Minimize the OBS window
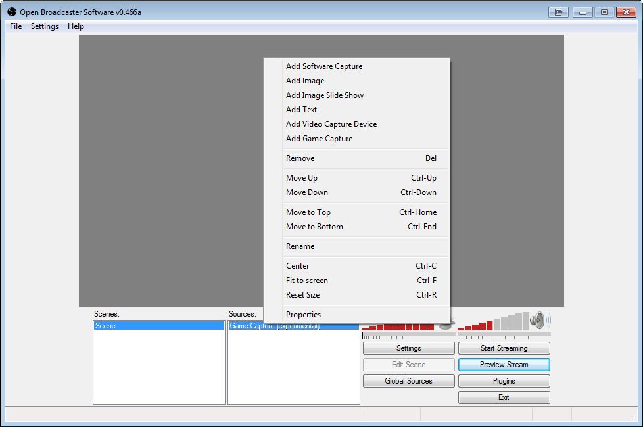 (x=583, y=12)
